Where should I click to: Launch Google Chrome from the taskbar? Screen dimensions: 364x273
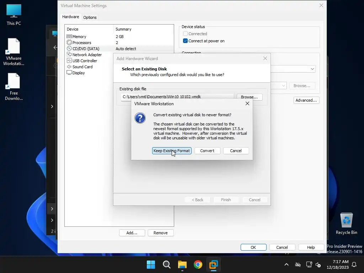(198, 264)
